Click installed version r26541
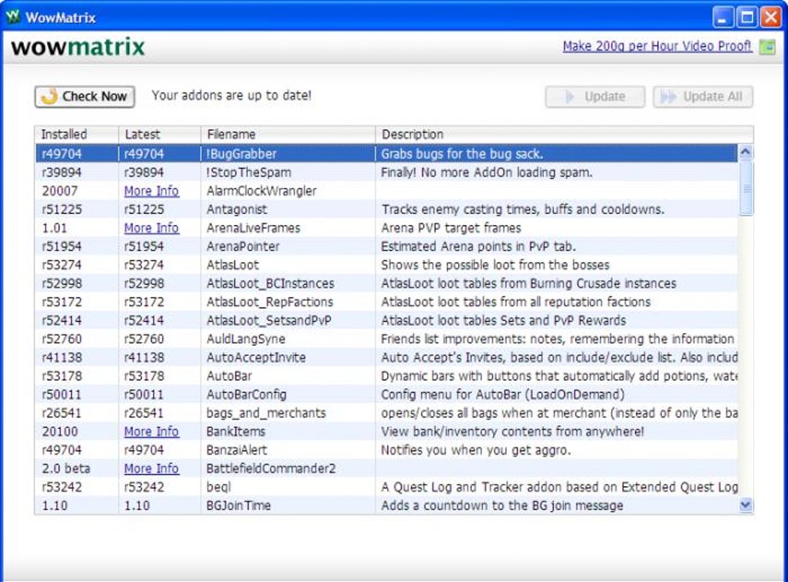The width and height of the screenshot is (788, 582). click(62, 414)
